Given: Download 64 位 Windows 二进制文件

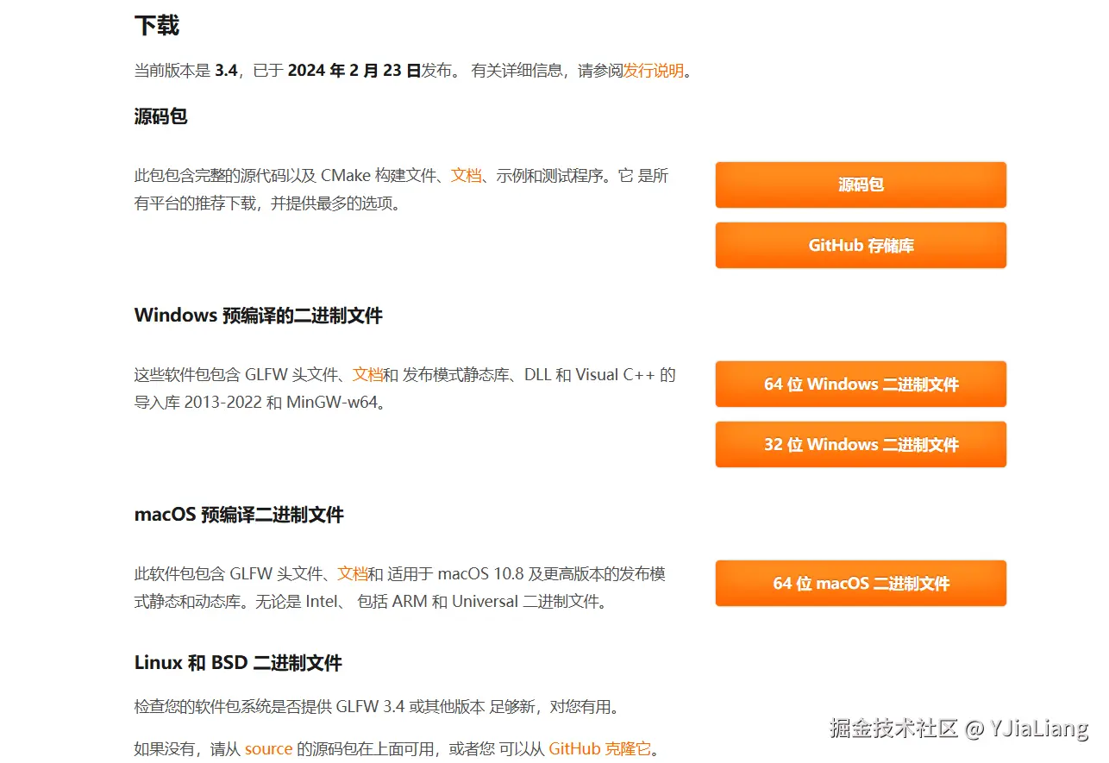Looking at the screenshot, I should pos(861,384).
